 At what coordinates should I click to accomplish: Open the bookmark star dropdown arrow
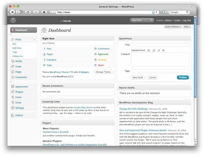(x=157, y=12)
